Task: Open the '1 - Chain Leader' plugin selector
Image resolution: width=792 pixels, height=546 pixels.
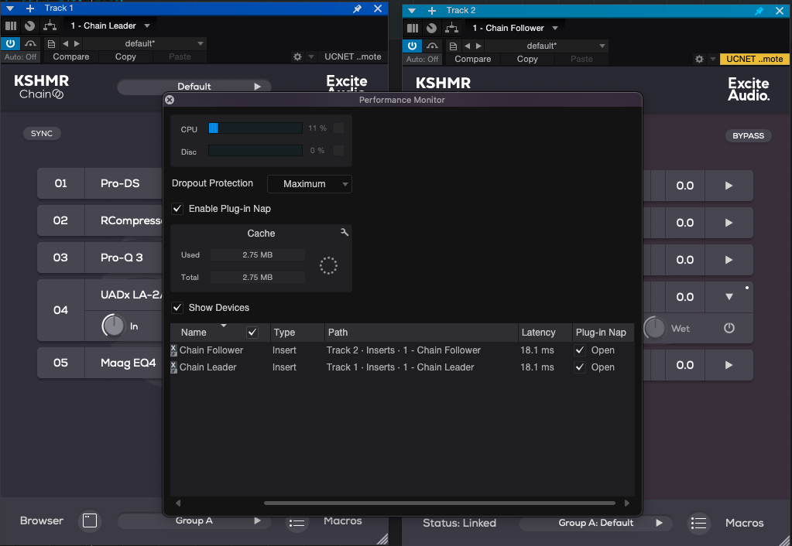Action: [x=110, y=26]
